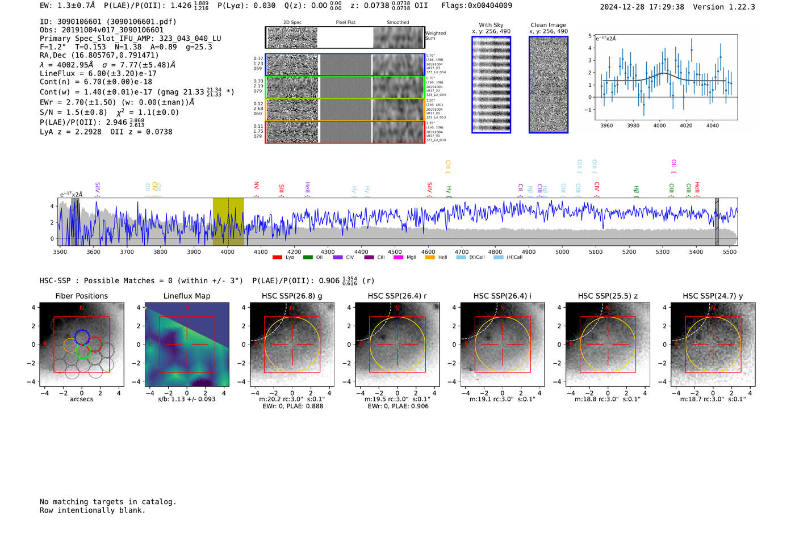This screenshot has width=795, height=541.
Task: Click the With Sky cutout image
Action: [491, 85]
